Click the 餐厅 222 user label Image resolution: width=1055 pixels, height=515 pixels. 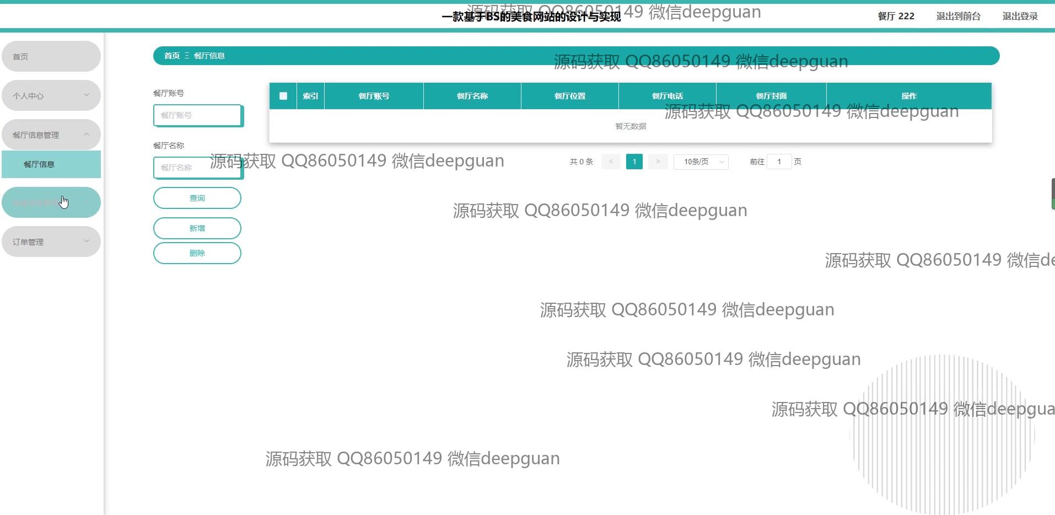pos(896,16)
